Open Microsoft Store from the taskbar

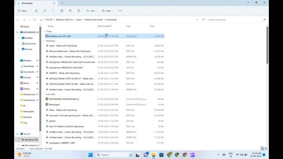tap(161, 155)
